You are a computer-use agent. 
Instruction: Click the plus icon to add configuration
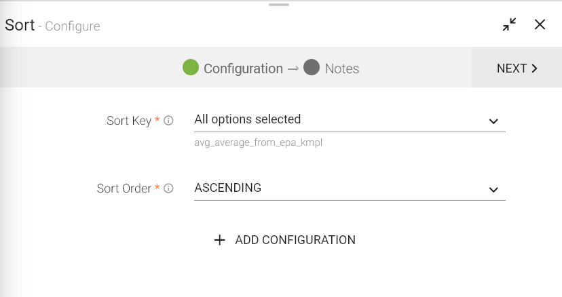click(x=219, y=240)
